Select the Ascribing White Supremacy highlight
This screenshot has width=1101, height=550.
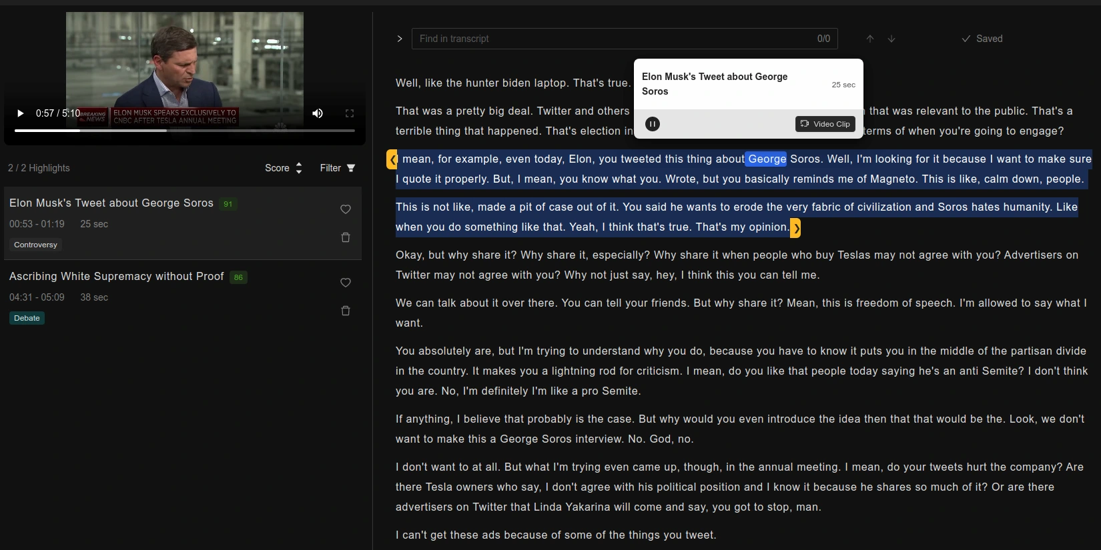click(117, 277)
